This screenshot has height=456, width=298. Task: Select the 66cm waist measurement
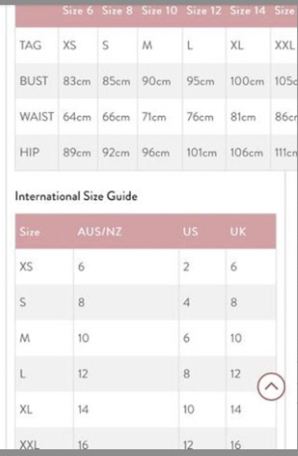tap(116, 117)
